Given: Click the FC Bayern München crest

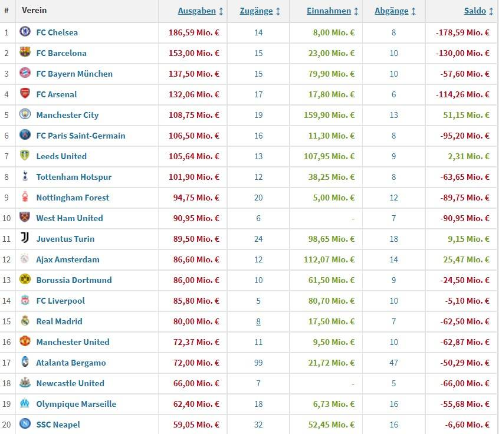Looking at the screenshot, I should point(25,73).
